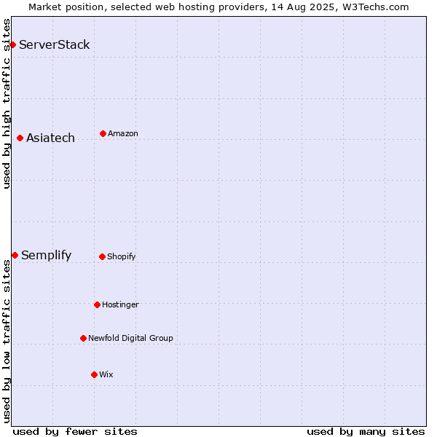Select the Asiatech label text

click(50, 138)
